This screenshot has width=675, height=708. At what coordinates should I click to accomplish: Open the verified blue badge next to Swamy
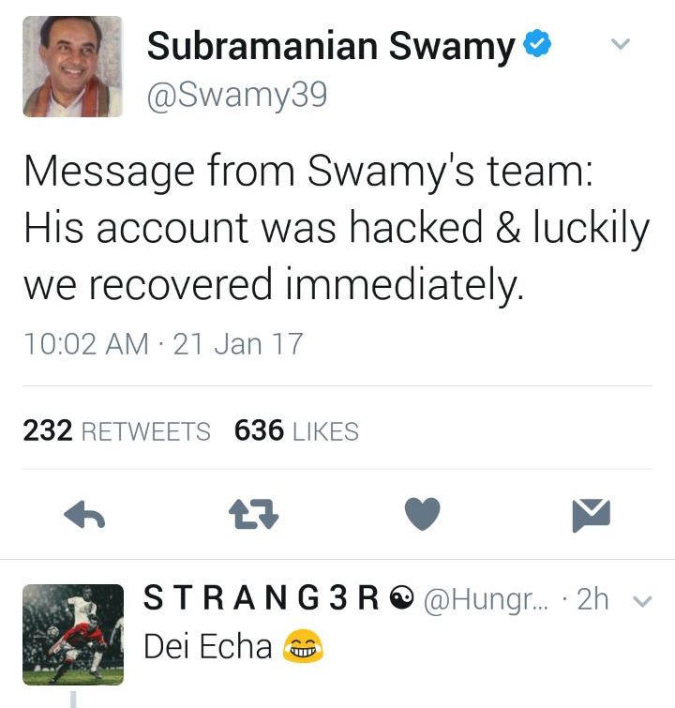pos(537,43)
